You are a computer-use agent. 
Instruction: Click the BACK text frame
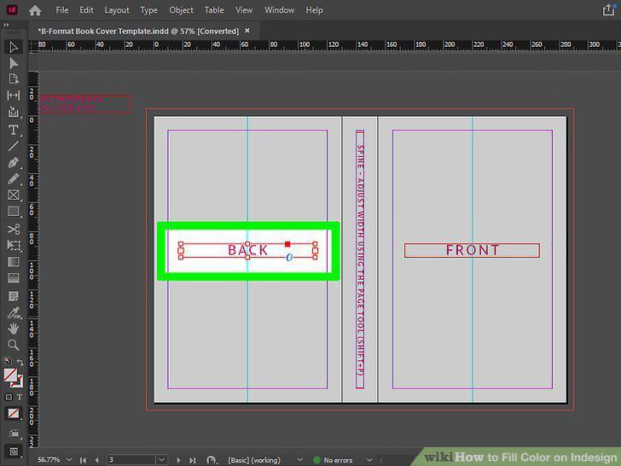[247, 250]
